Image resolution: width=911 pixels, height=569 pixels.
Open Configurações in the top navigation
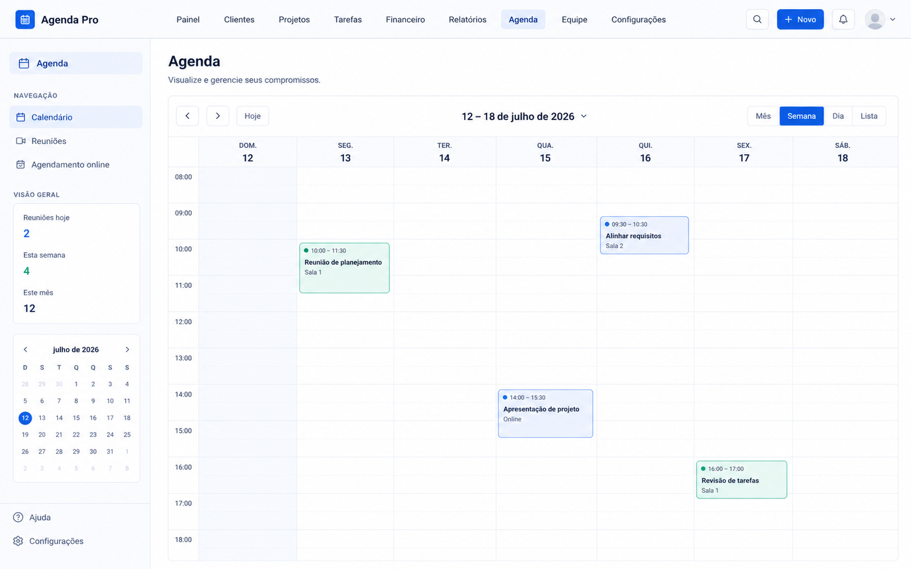coord(639,19)
